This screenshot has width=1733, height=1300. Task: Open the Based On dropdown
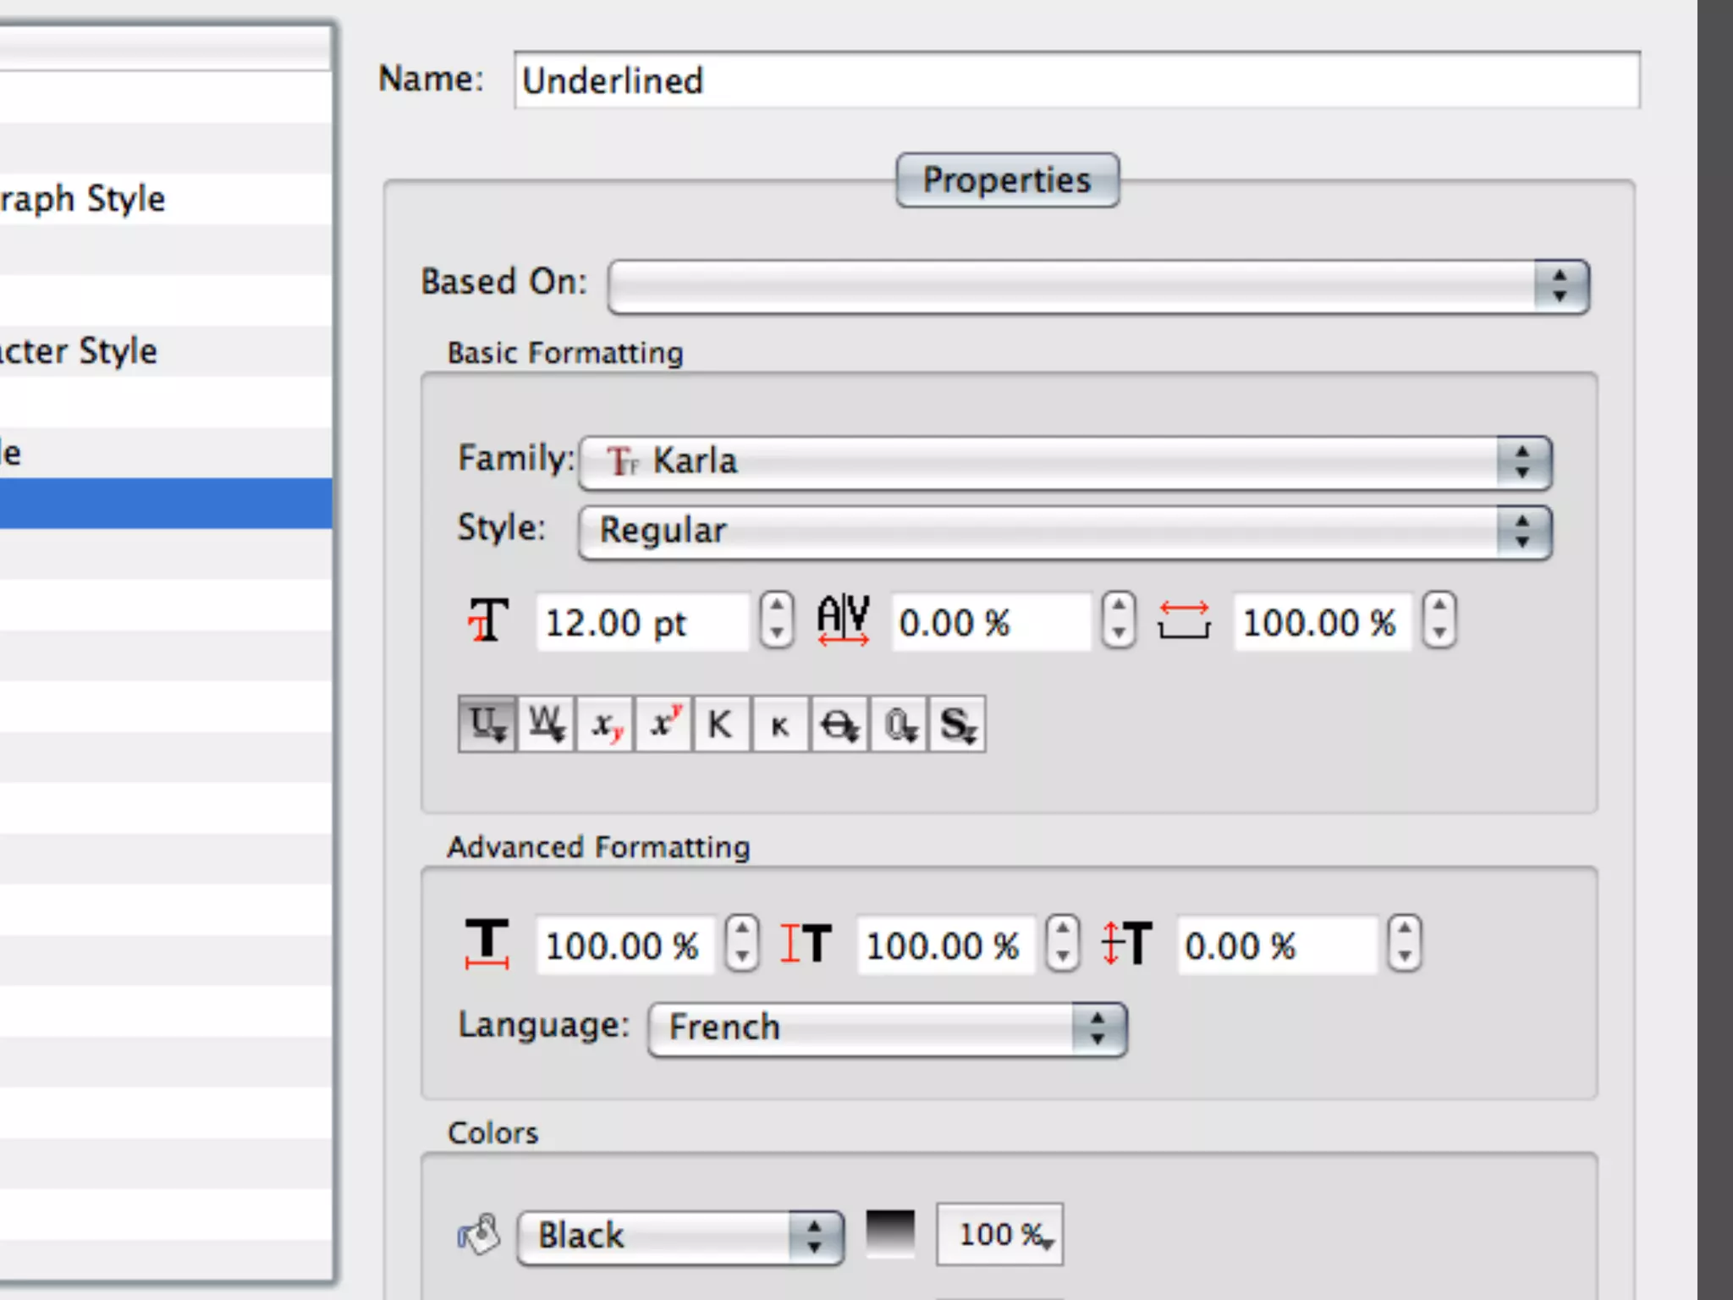[1098, 286]
